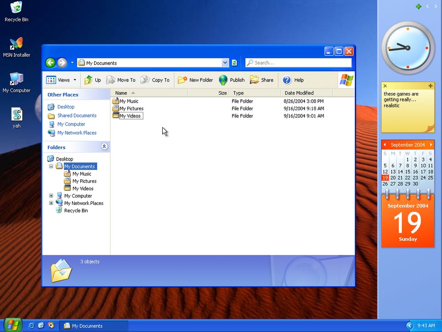This screenshot has width=442, height=332.
Task: Click the Copy To toolbar button
Action: (x=155, y=80)
